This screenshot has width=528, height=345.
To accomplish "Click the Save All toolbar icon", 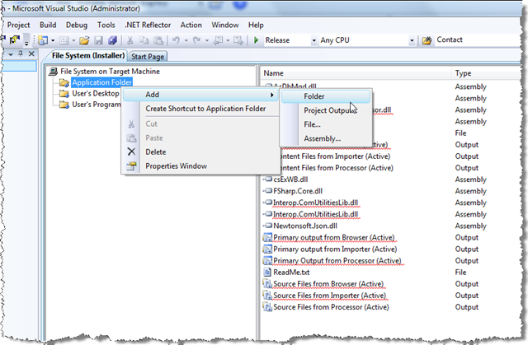I will tap(112, 40).
